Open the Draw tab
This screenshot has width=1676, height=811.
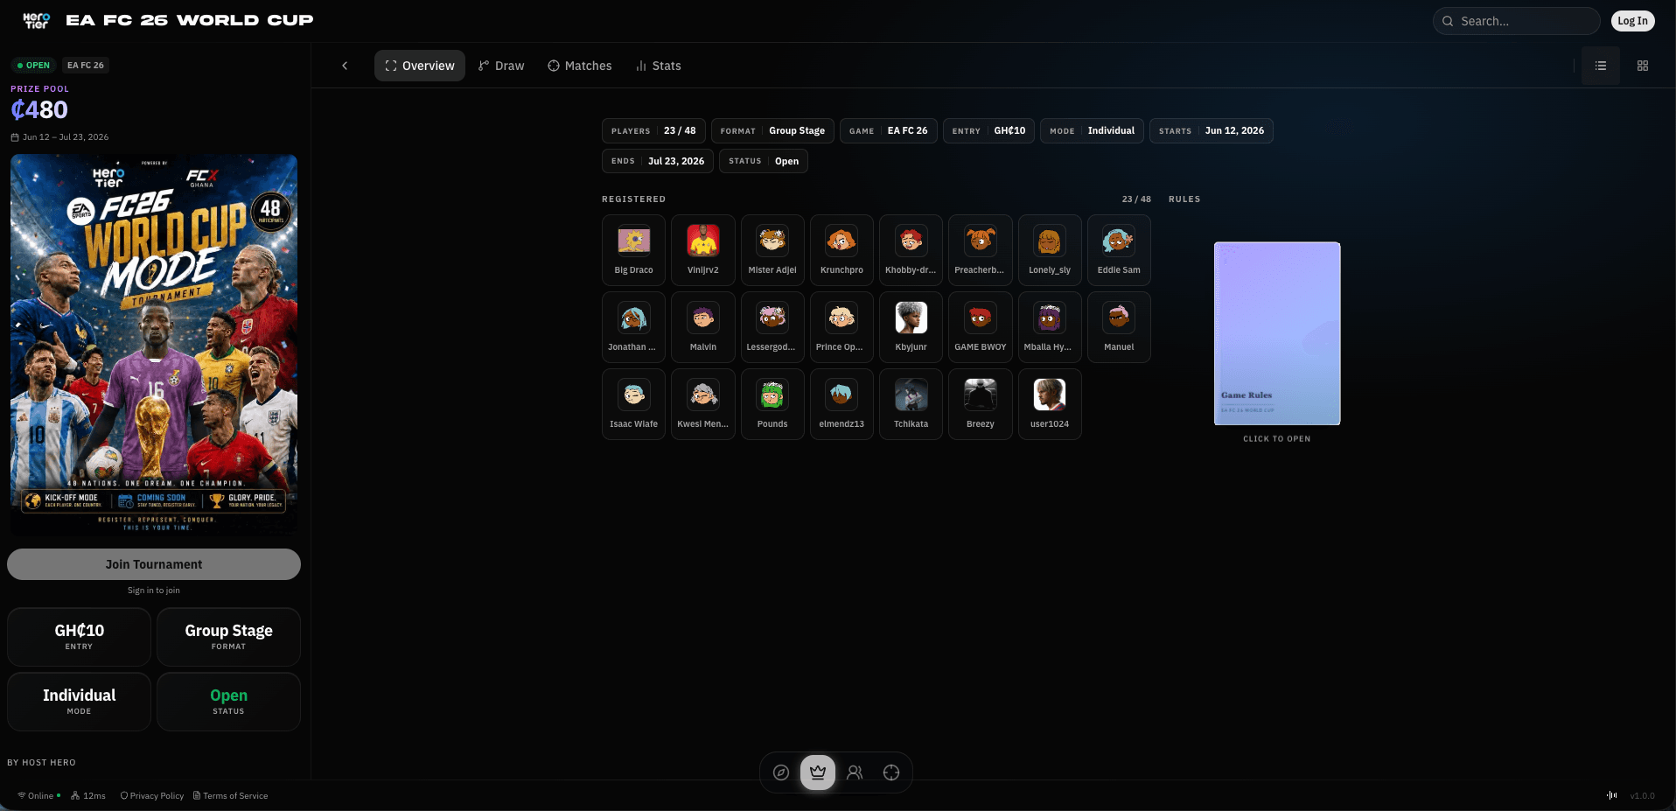pyautogui.click(x=501, y=66)
